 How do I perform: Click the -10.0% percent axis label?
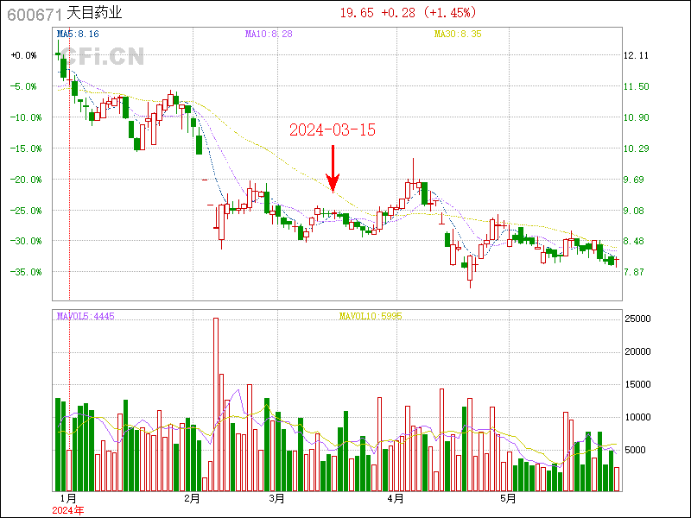26,117
